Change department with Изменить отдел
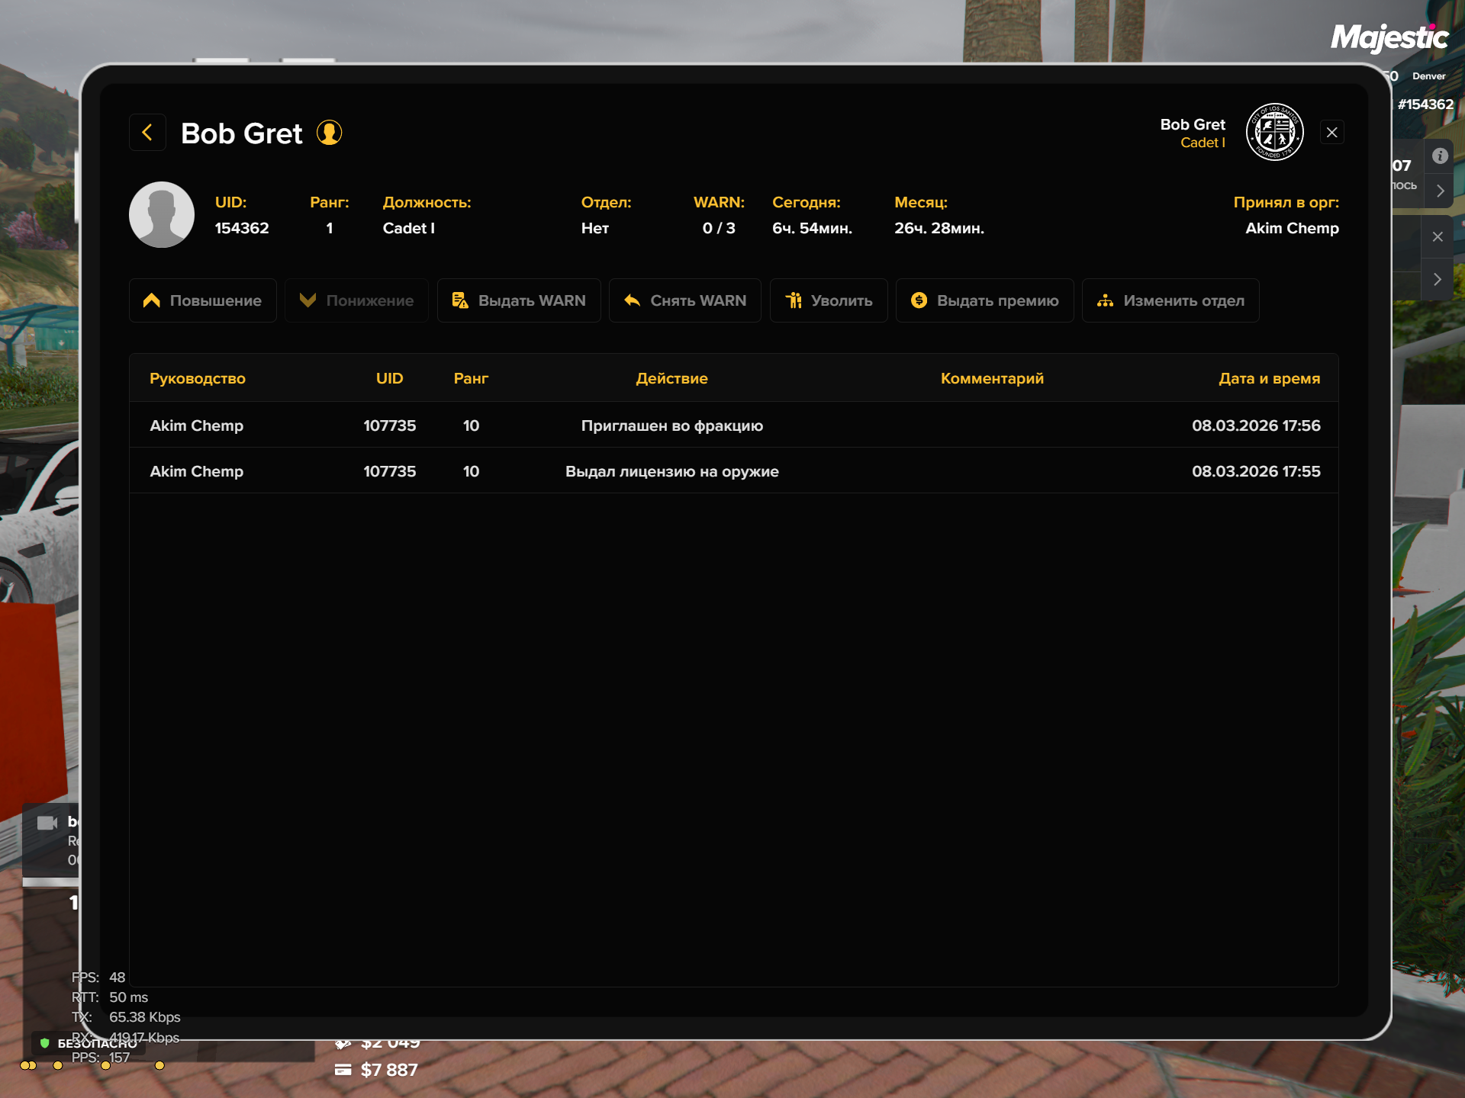The width and height of the screenshot is (1465, 1098). tap(1170, 300)
